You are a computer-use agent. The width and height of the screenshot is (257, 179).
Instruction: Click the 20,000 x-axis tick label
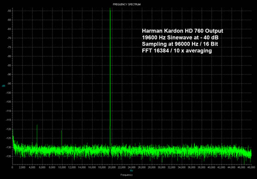click(x=111, y=167)
